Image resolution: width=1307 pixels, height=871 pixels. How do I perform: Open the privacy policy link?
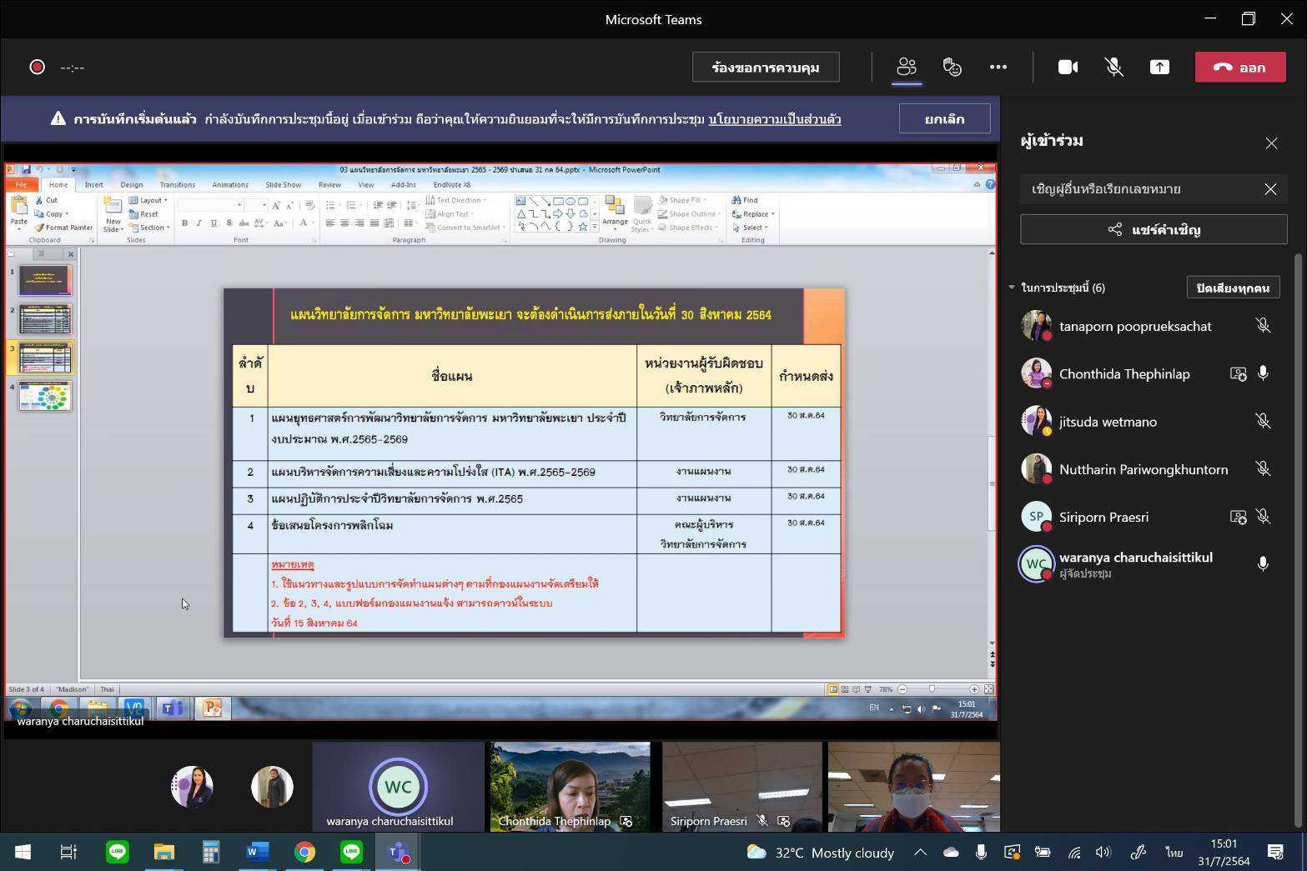[774, 119]
